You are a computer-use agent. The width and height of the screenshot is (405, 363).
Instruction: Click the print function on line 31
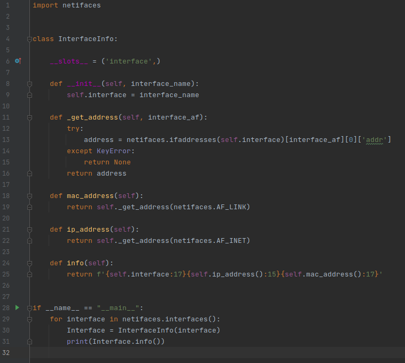pos(77,341)
